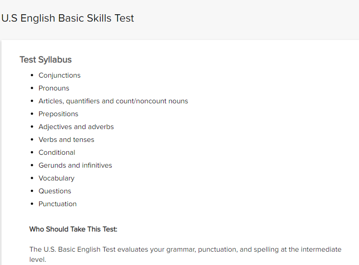Screen dimensions: 359x265
Task: Click the Punctuation list entry
Action: pyautogui.click(x=57, y=204)
